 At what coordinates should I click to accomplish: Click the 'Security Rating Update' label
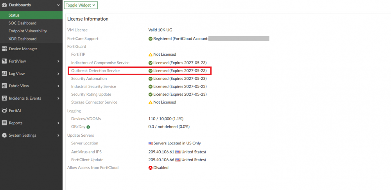[91, 95]
